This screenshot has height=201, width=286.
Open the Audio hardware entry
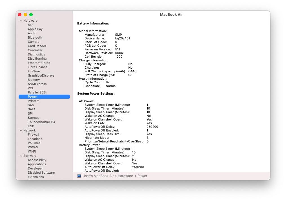tap(32, 33)
